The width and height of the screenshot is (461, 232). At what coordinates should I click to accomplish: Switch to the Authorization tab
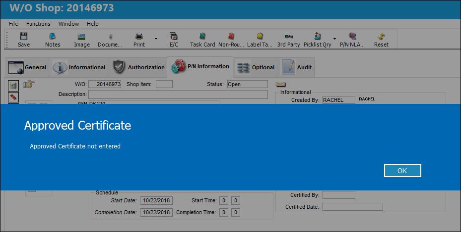pyautogui.click(x=139, y=67)
